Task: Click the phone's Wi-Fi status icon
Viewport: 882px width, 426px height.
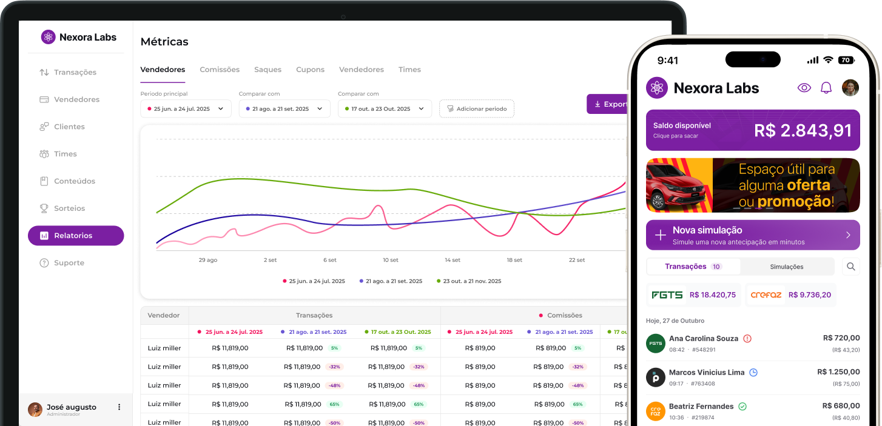Action: (x=828, y=60)
